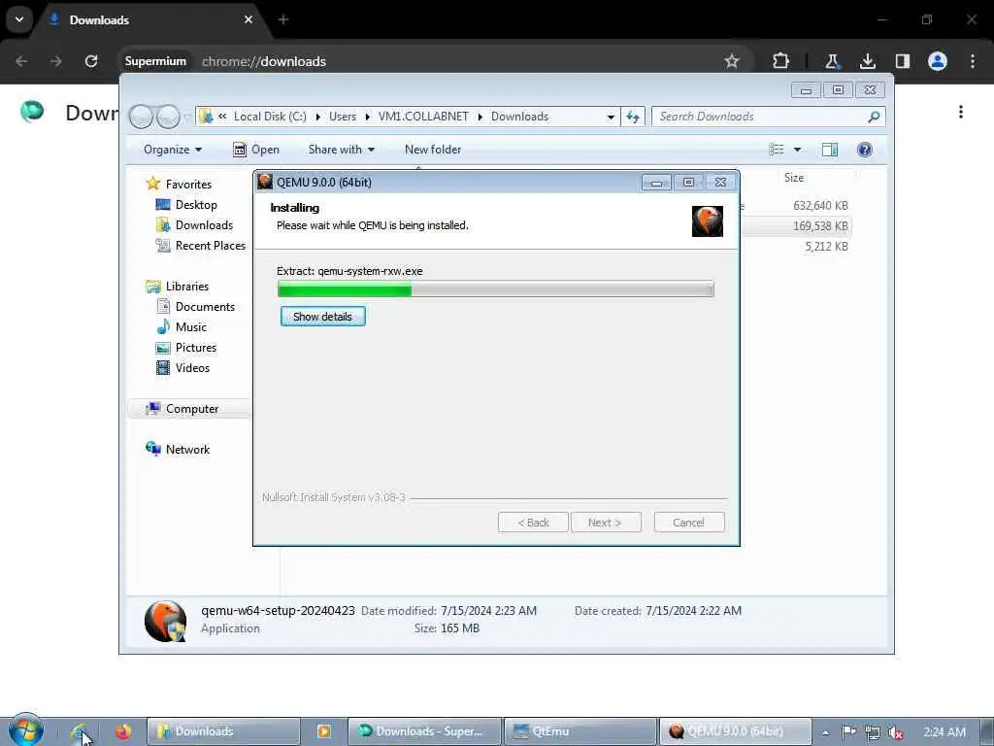Show hidden system tray icons arrow

pyautogui.click(x=825, y=732)
